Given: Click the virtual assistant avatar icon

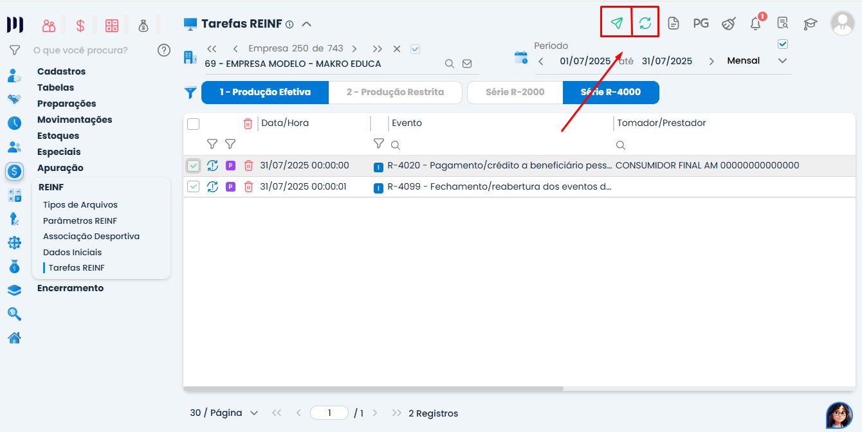Looking at the screenshot, I should tap(839, 415).
